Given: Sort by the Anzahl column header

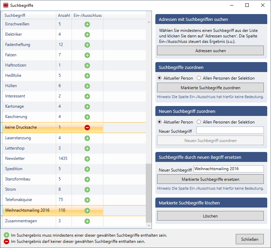Looking at the screenshot, I should point(64,15).
